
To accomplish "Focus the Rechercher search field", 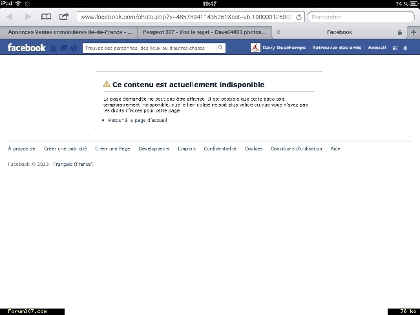I will (361, 17).
